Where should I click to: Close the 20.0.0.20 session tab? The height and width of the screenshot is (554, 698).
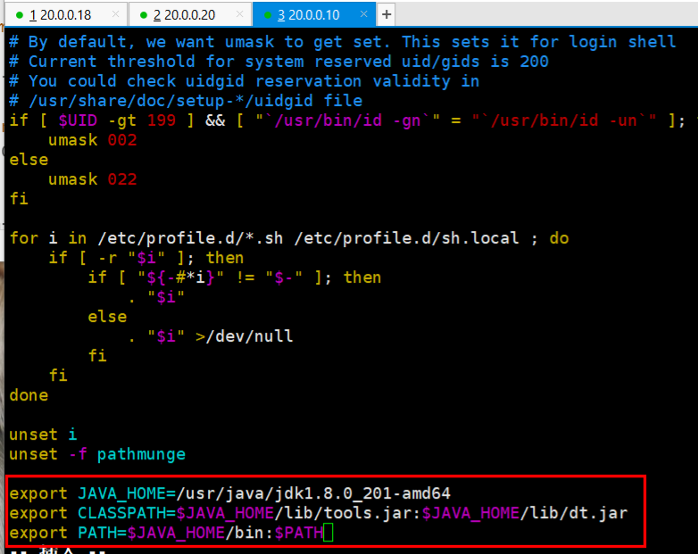pos(239,14)
